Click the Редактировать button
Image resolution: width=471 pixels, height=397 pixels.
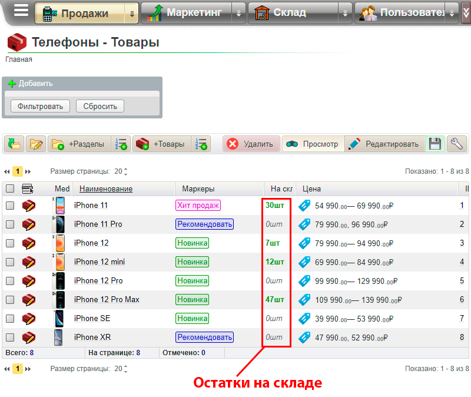tap(385, 144)
